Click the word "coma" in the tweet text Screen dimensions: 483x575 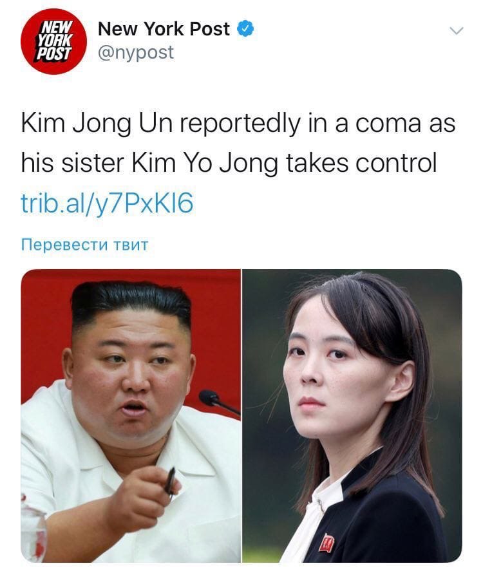click(388, 124)
